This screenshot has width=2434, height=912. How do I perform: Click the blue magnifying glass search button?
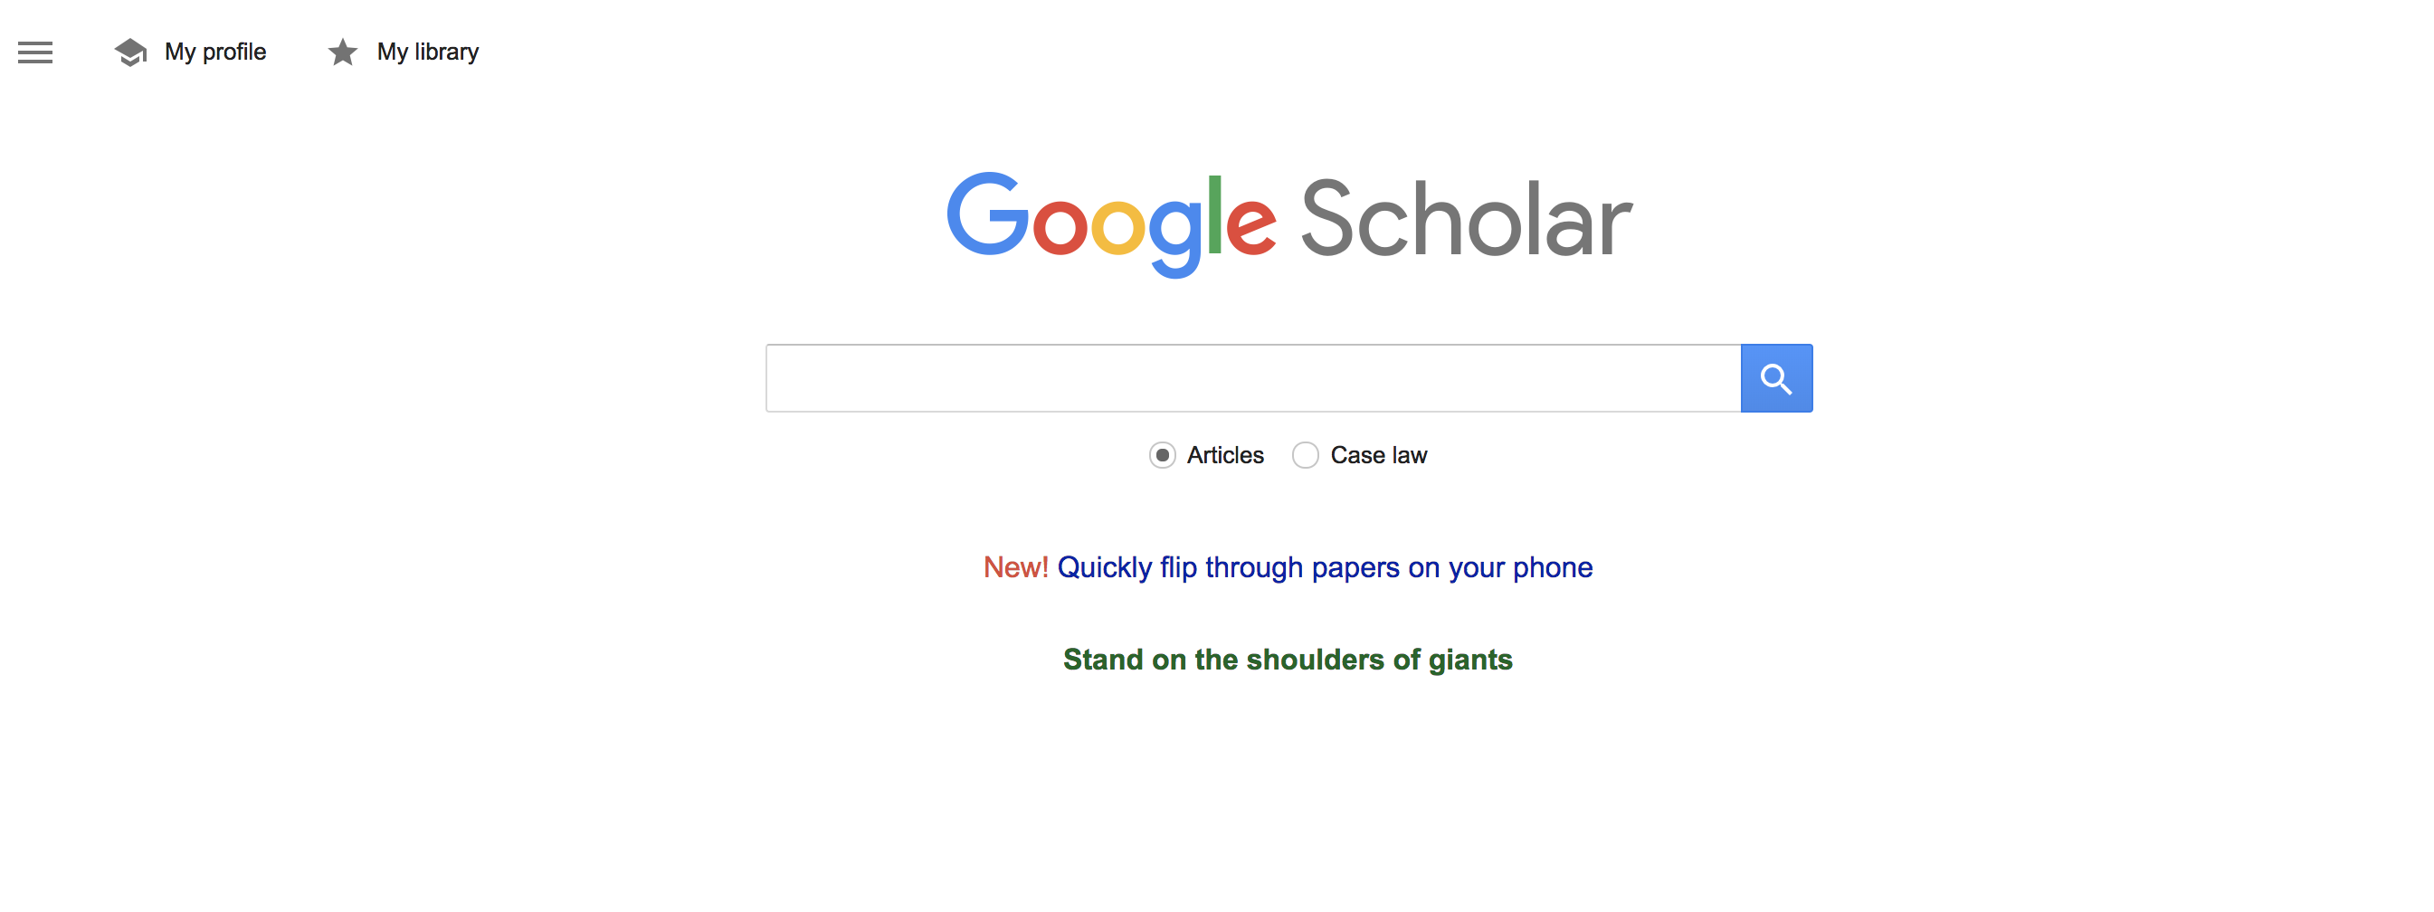[x=1775, y=378]
